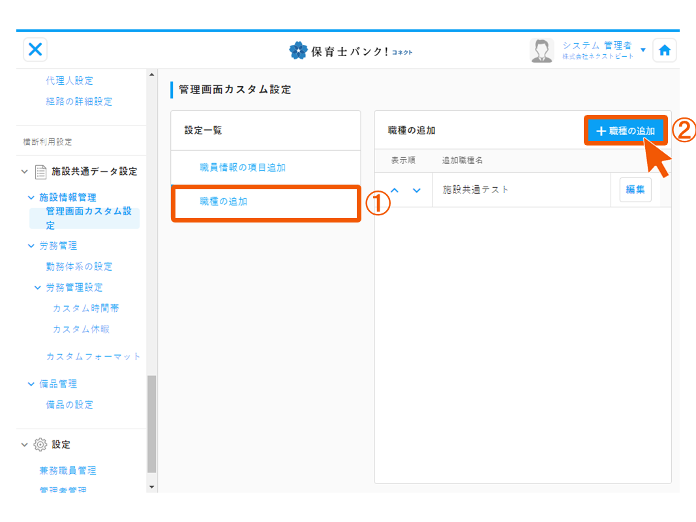Click the blue ＋職種の追加 button
The height and width of the screenshot is (522, 696).
(x=626, y=131)
